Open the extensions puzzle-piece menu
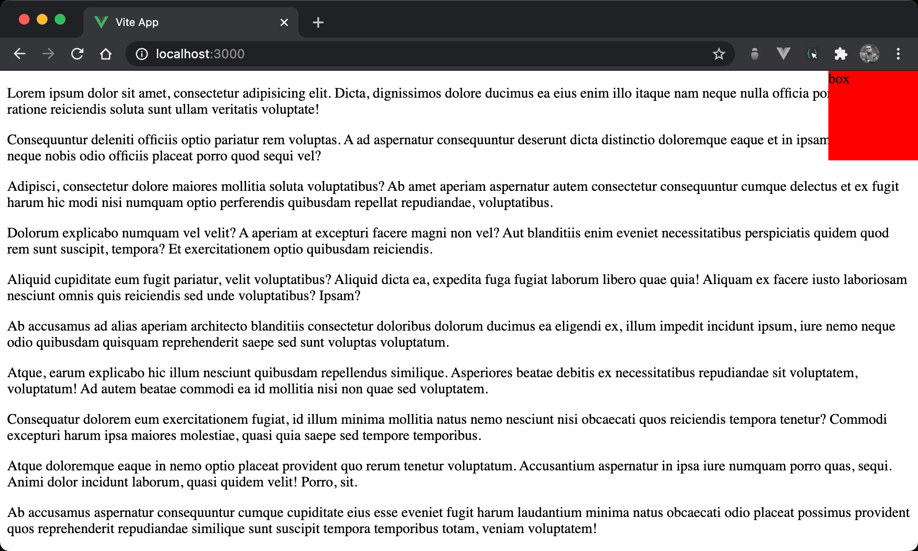The width and height of the screenshot is (918, 551). [841, 54]
